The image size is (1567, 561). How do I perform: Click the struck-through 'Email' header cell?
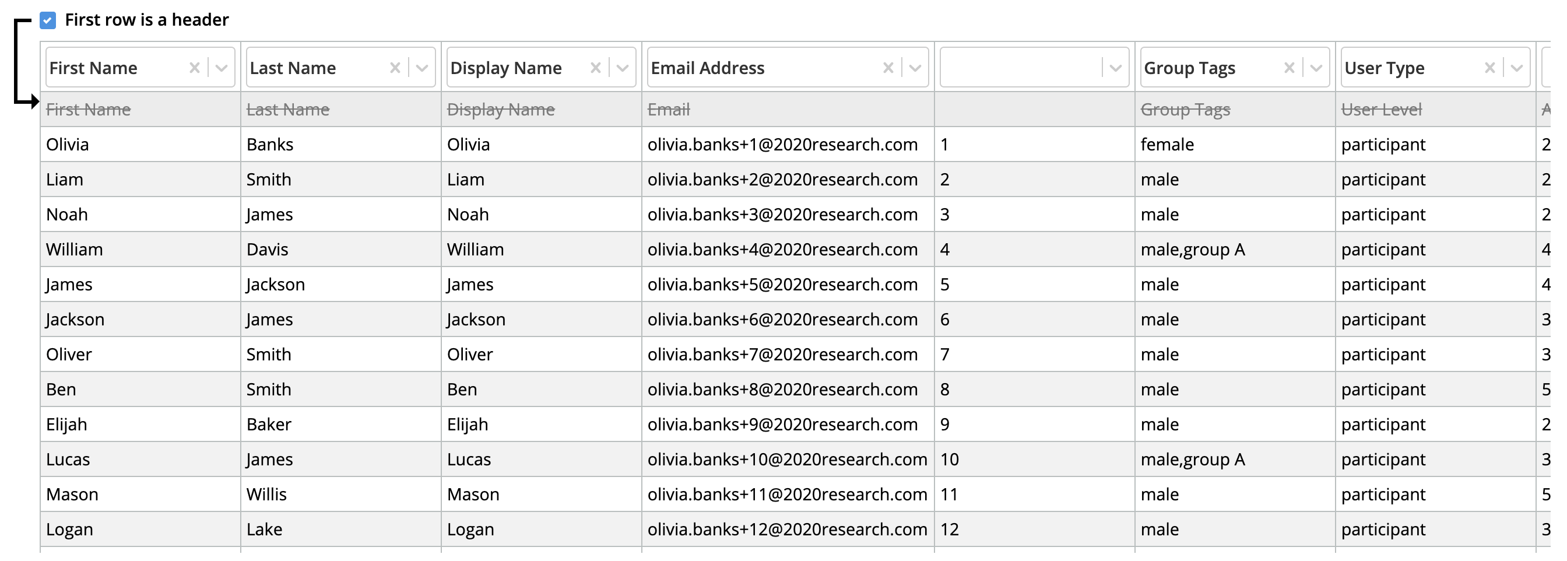click(x=788, y=110)
